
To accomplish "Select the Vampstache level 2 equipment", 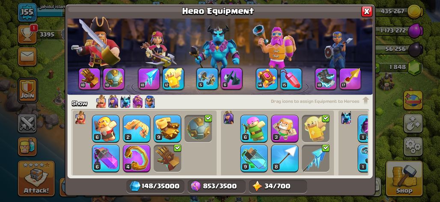I will [137, 129].
